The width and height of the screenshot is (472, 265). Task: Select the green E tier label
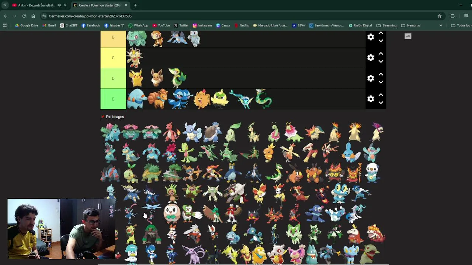[113, 99]
